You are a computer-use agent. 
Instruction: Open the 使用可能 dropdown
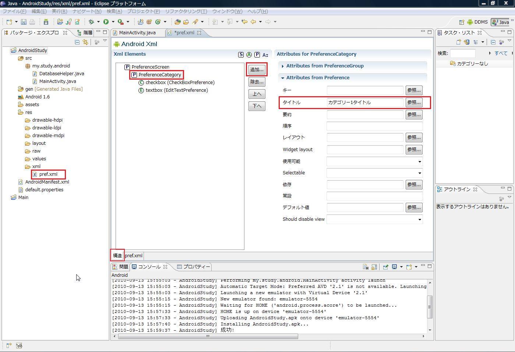(x=419, y=161)
